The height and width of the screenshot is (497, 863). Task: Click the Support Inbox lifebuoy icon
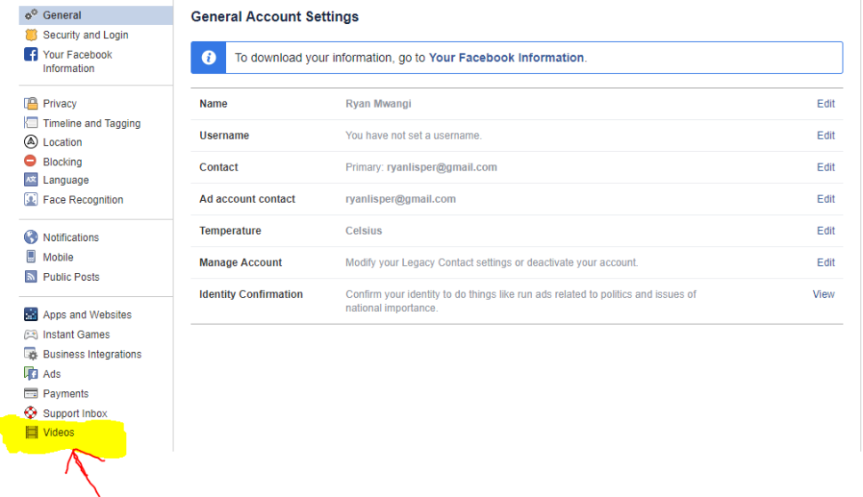pyautogui.click(x=31, y=413)
